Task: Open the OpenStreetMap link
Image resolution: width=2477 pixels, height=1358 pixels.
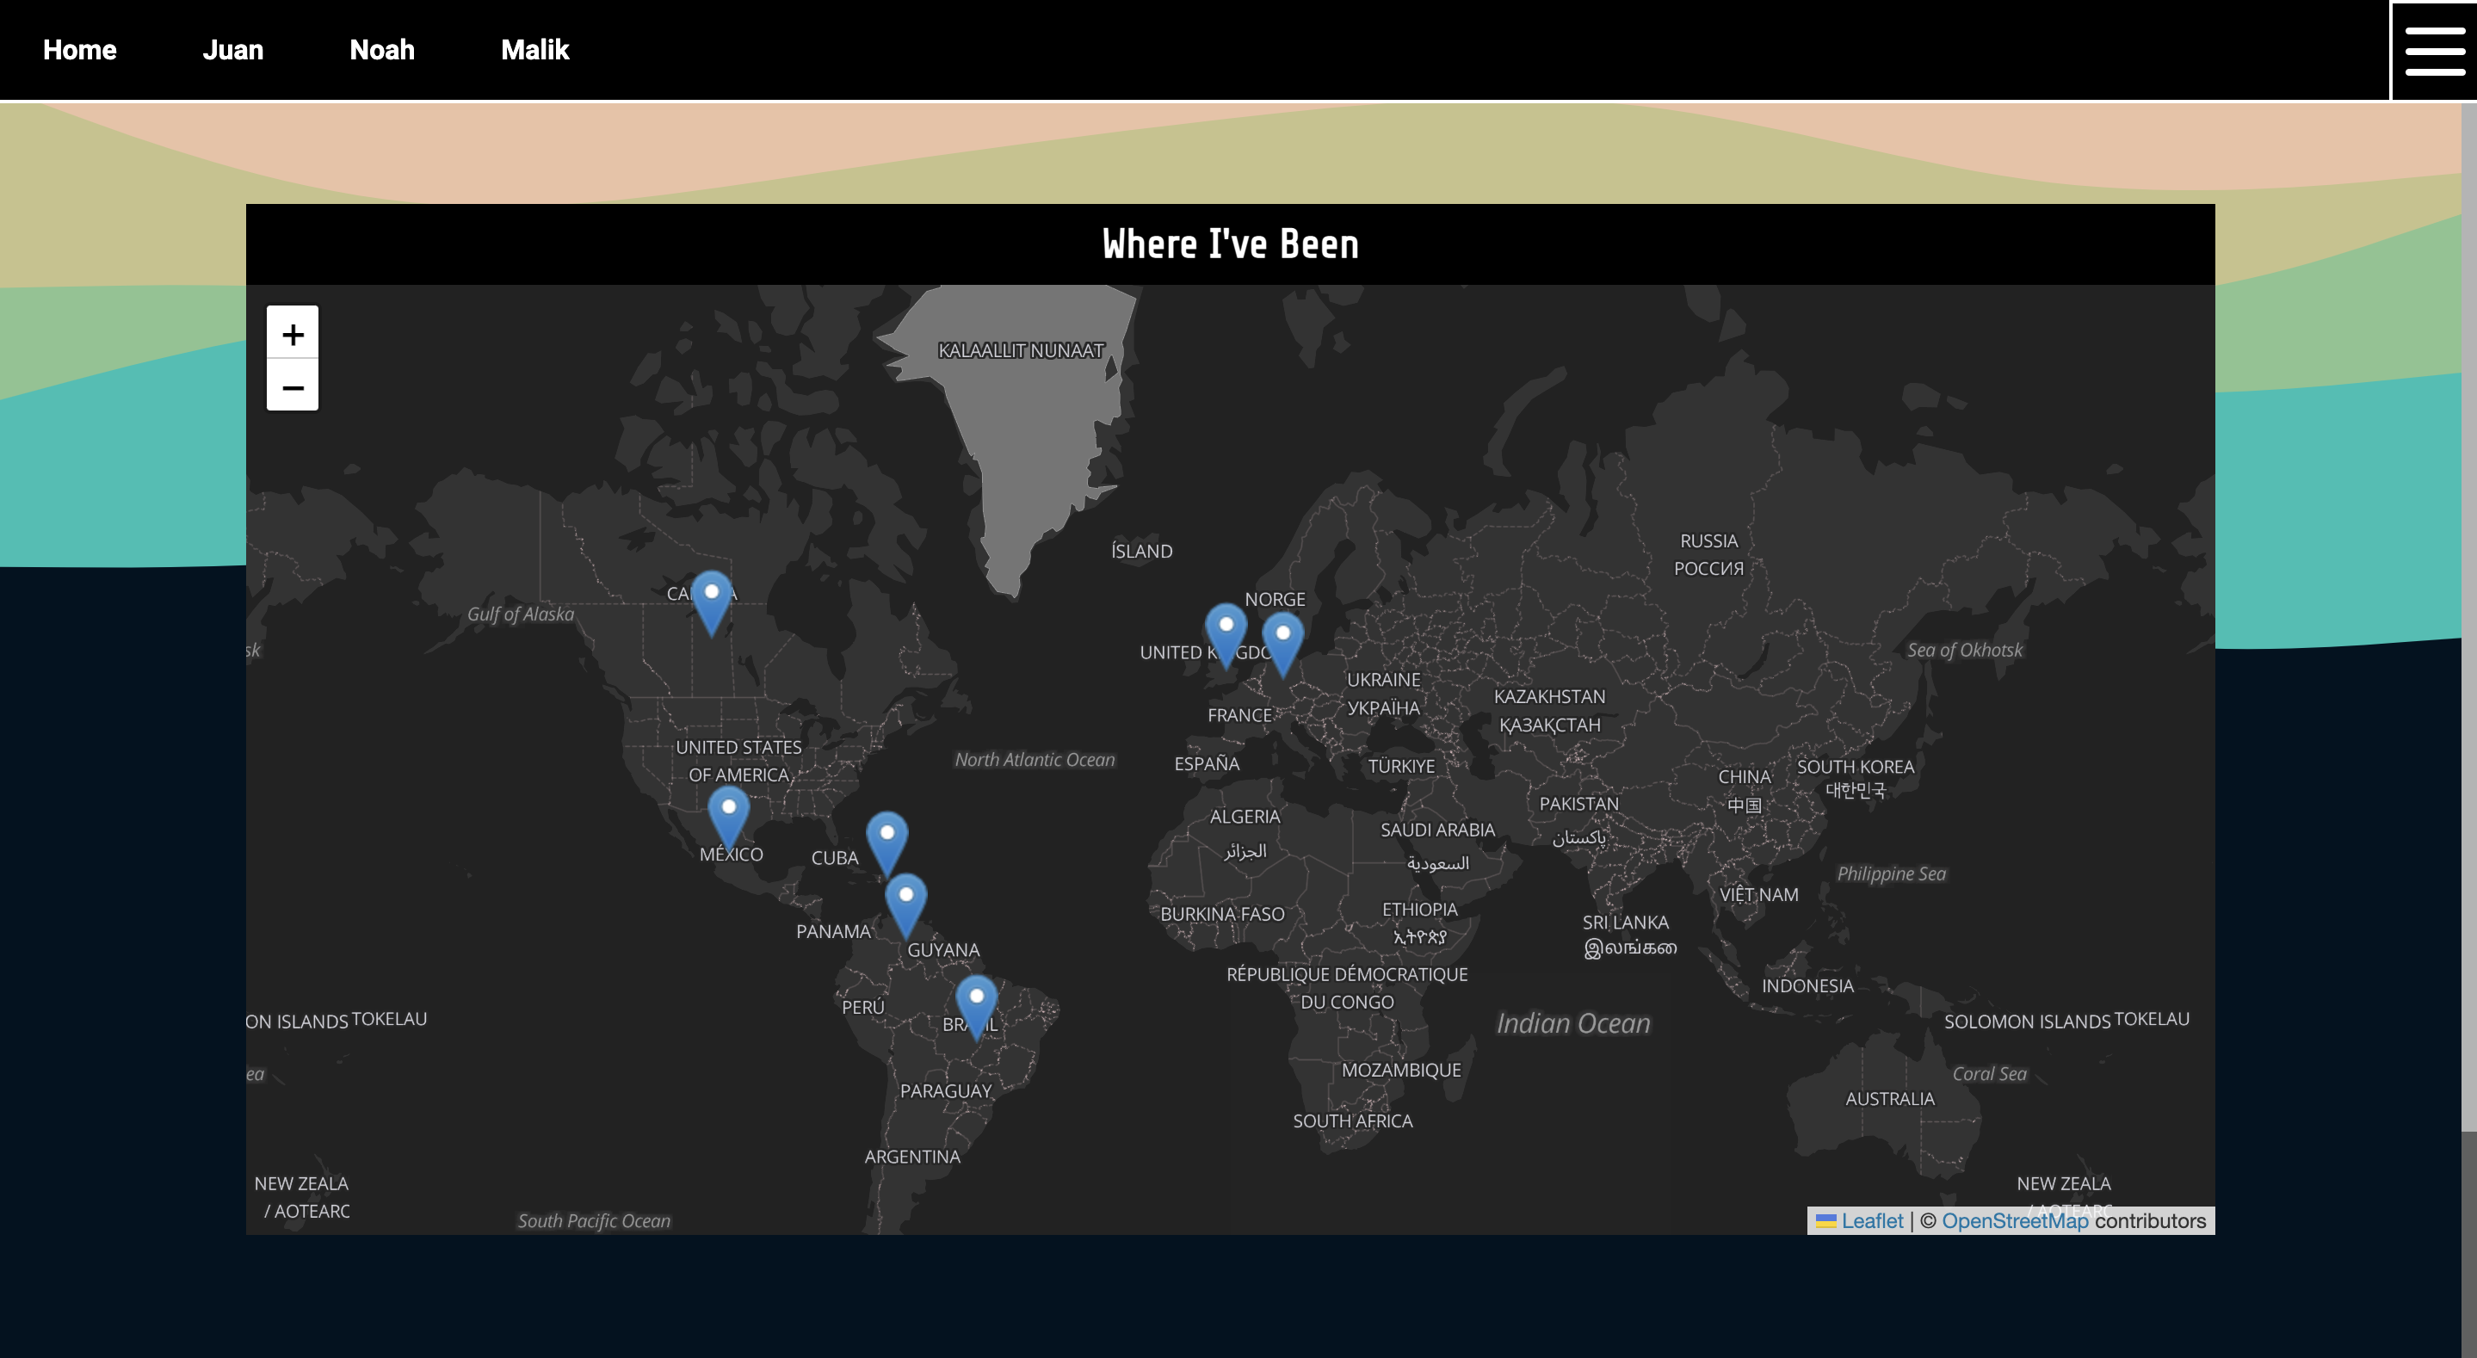Action: coord(2015,1220)
